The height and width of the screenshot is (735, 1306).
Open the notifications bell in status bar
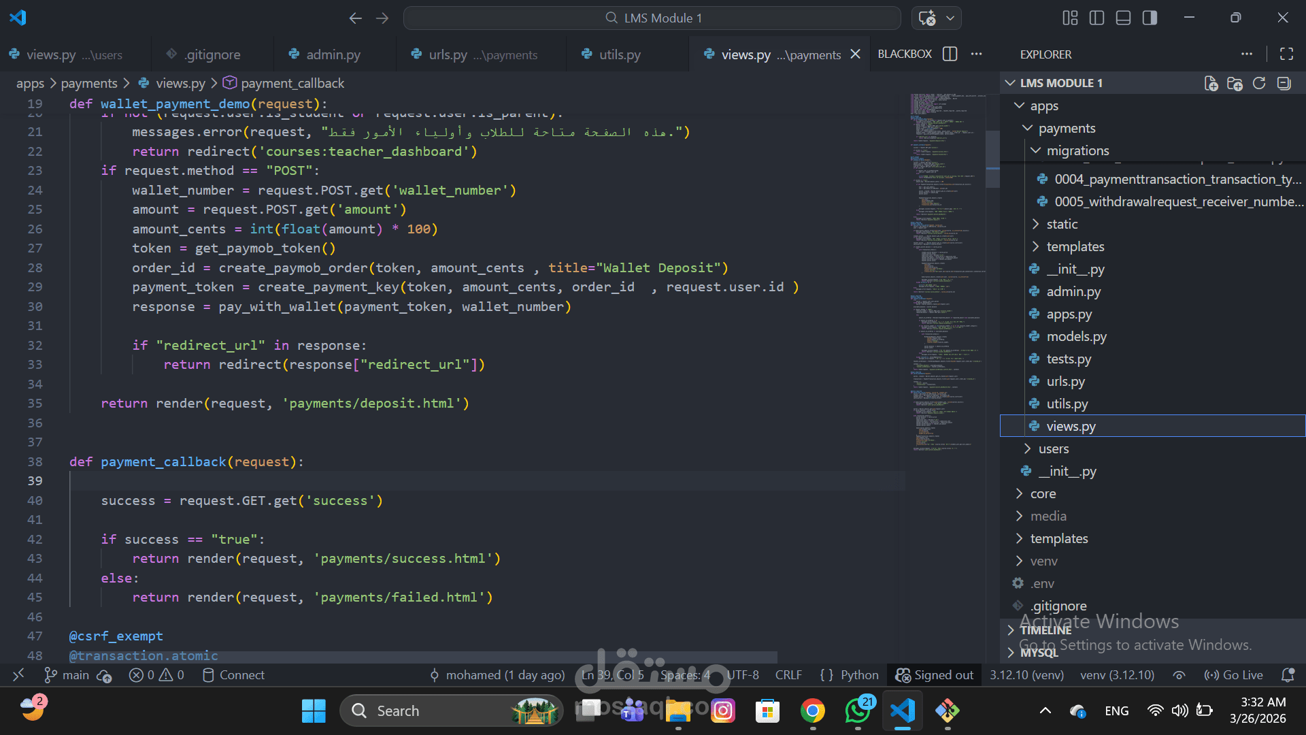[x=1288, y=675]
